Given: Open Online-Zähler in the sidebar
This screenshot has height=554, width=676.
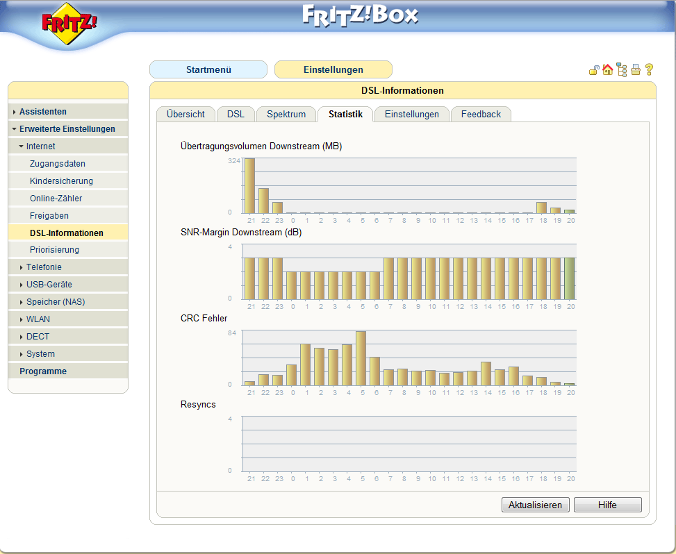Looking at the screenshot, I should (68, 198).
